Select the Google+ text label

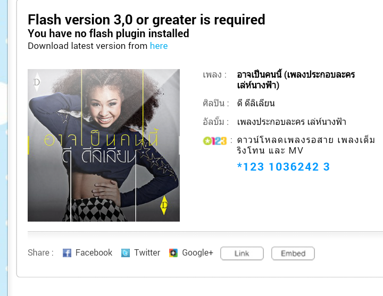197,252
